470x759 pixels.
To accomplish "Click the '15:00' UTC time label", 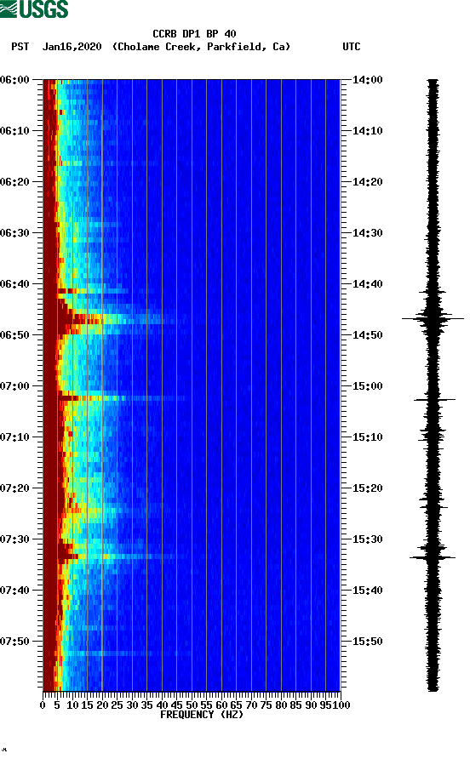I will click(x=368, y=386).
